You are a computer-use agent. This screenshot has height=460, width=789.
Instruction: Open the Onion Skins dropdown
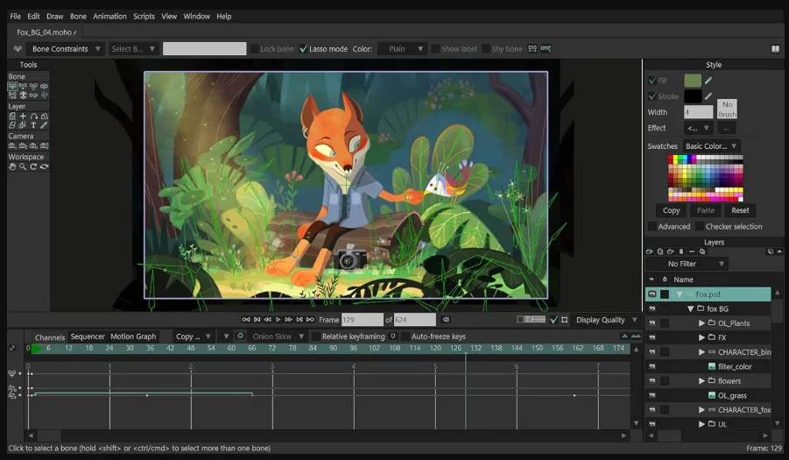click(278, 336)
